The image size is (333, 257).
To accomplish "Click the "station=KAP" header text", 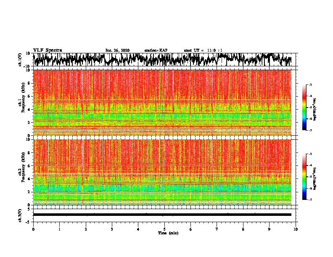I will point(156,50).
